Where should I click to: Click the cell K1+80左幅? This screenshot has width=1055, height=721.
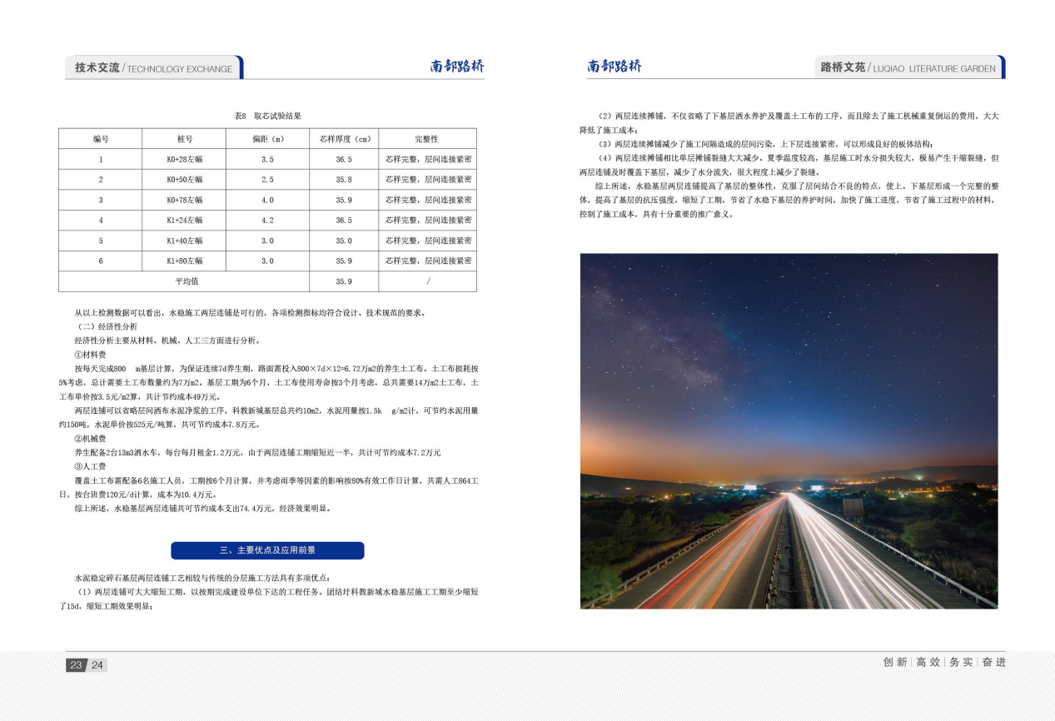184,261
